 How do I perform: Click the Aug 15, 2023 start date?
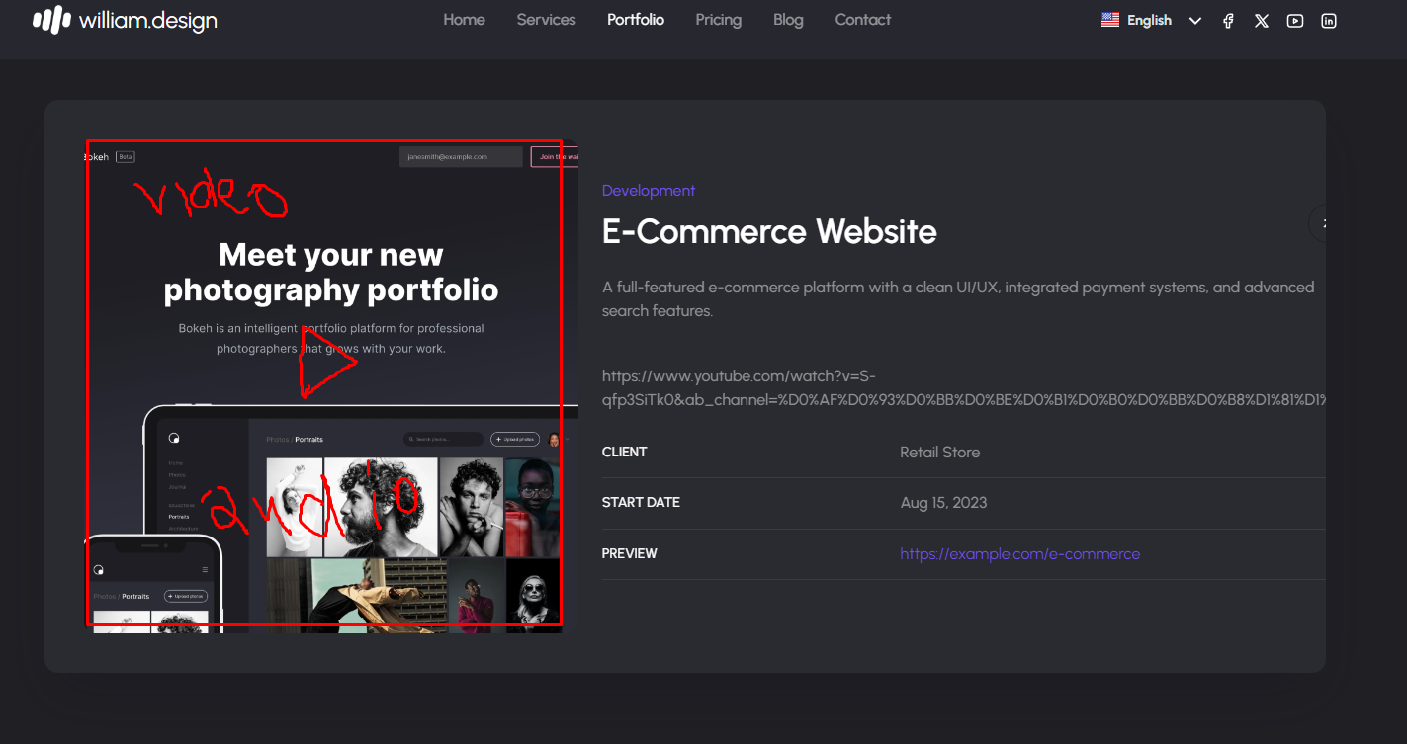tap(943, 503)
